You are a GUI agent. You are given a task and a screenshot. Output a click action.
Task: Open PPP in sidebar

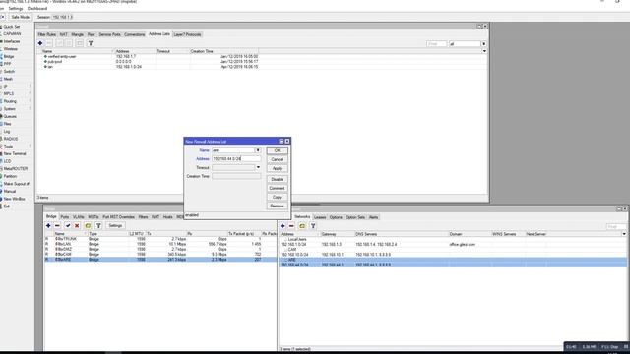tap(8, 64)
